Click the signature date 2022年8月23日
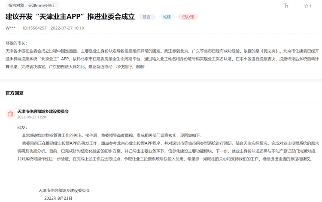Viewport: 322px width, 202px height. pos(58,198)
